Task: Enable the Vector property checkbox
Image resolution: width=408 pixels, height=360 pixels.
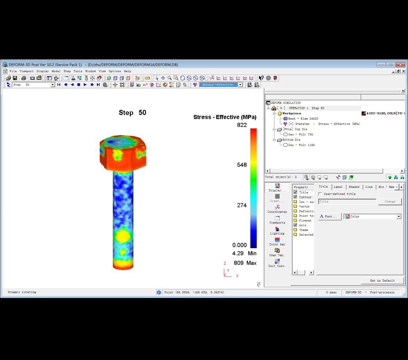Action: (x=295, y=206)
